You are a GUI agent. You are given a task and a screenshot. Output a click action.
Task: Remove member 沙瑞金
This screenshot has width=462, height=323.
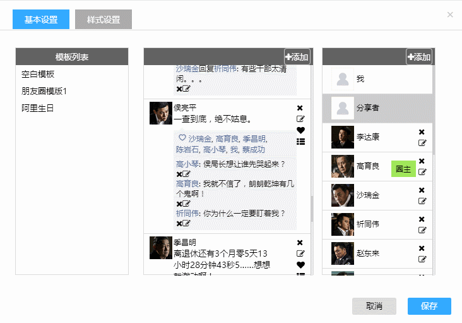click(422, 190)
